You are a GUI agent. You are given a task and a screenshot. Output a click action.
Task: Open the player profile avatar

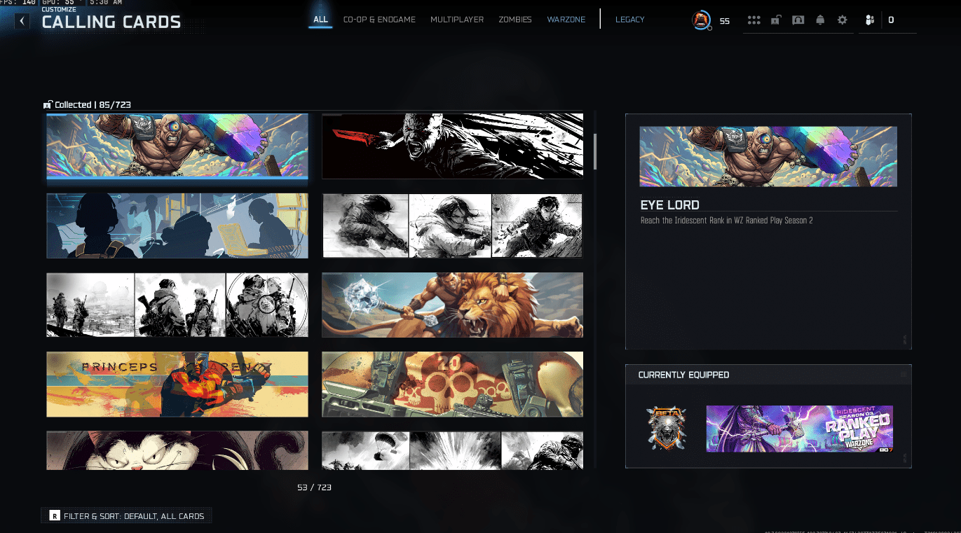[x=701, y=20]
